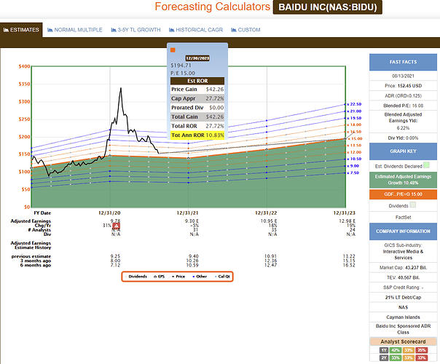The width and height of the screenshot is (440, 364).
Task: Switch to the 3-5Y TL Growth tab
Action: coord(135,30)
